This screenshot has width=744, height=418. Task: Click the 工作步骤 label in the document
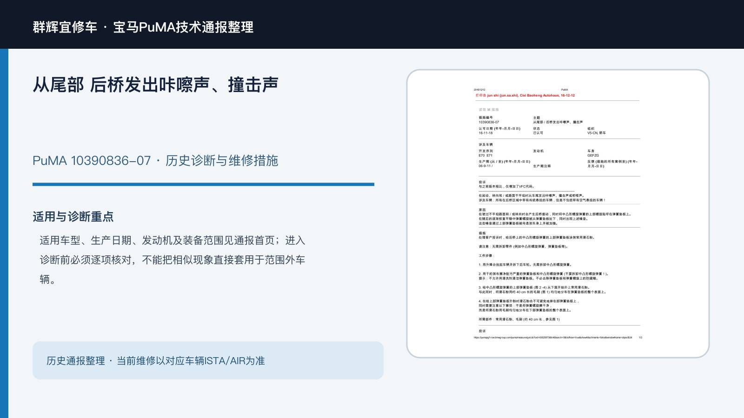(x=486, y=255)
